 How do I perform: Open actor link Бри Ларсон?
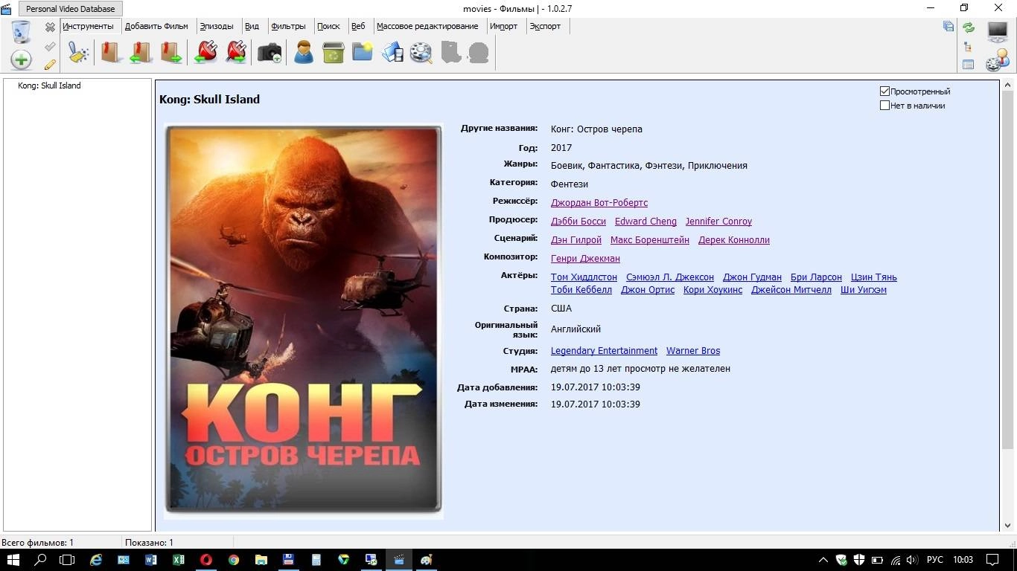(816, 277)
